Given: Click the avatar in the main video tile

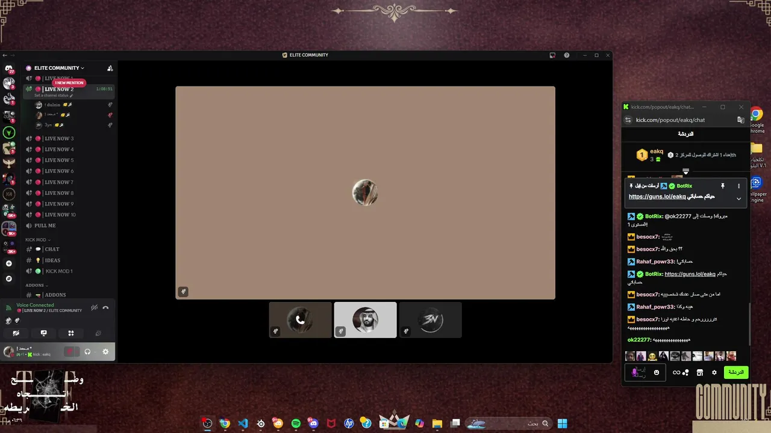Looking at the screenshot, I should point(365,192).
